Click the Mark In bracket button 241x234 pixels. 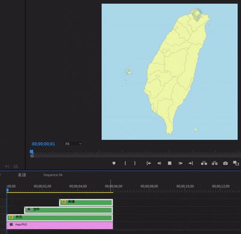coord(125,163)
